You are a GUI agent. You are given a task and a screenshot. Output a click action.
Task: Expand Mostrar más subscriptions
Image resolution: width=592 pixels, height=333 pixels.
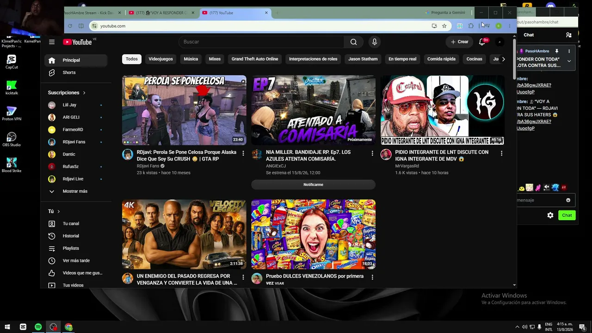coord(75,191)
